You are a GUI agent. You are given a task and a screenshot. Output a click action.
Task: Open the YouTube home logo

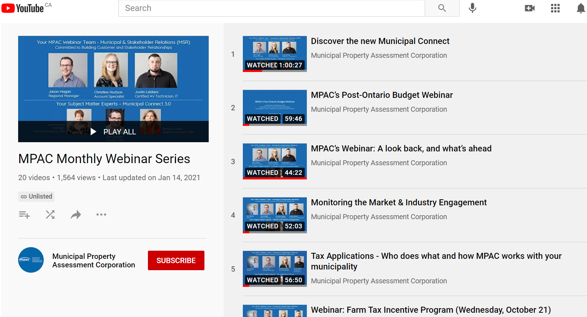point(23,8)
